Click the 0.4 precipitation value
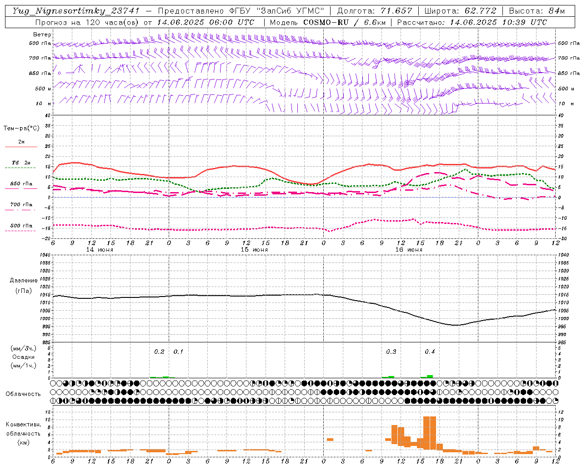 point(430,351)
